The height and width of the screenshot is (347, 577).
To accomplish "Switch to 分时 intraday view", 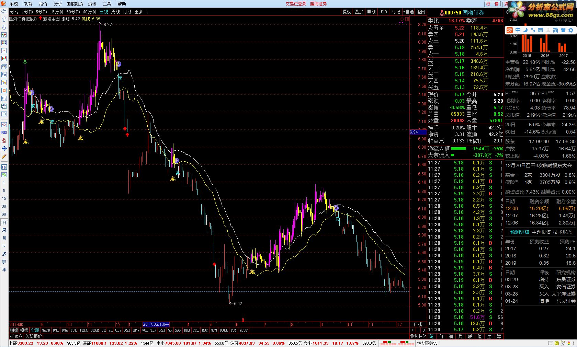I will [14, 12].
